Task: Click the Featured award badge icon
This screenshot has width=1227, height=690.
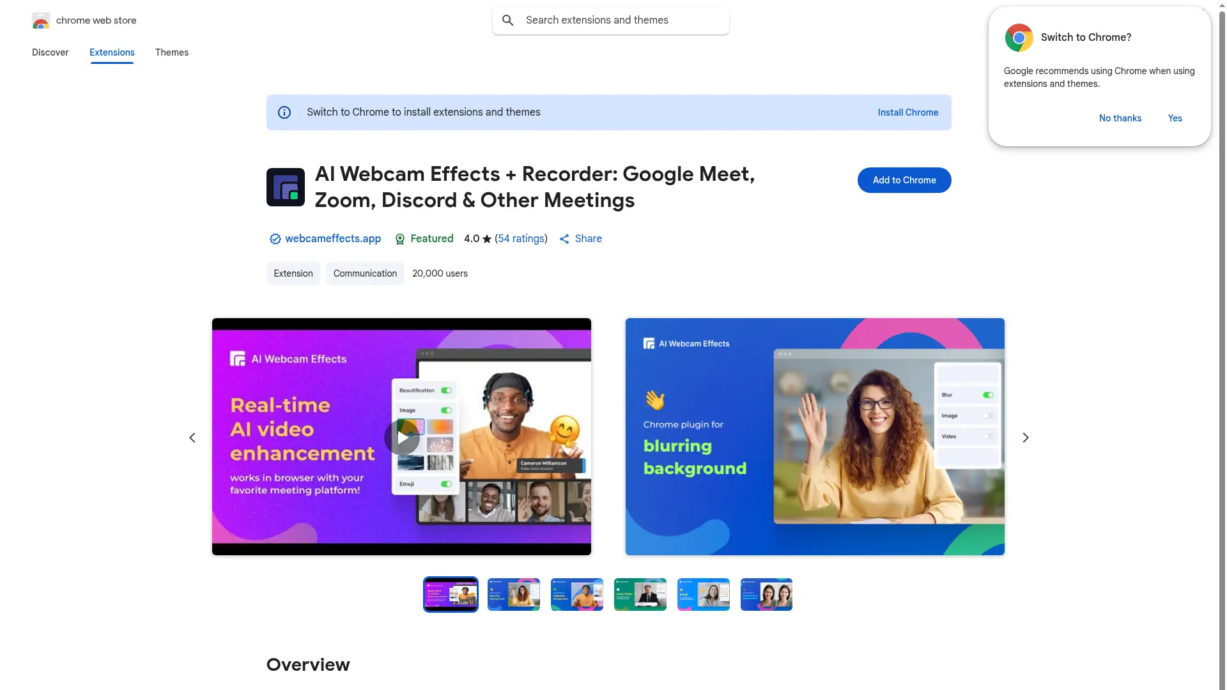Action: 400,239
